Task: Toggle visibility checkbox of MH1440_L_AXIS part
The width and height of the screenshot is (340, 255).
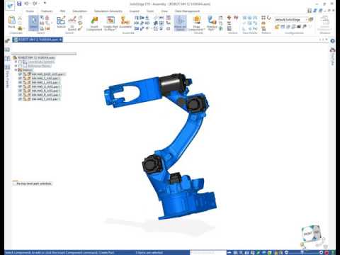Action: tap(21, 82)
